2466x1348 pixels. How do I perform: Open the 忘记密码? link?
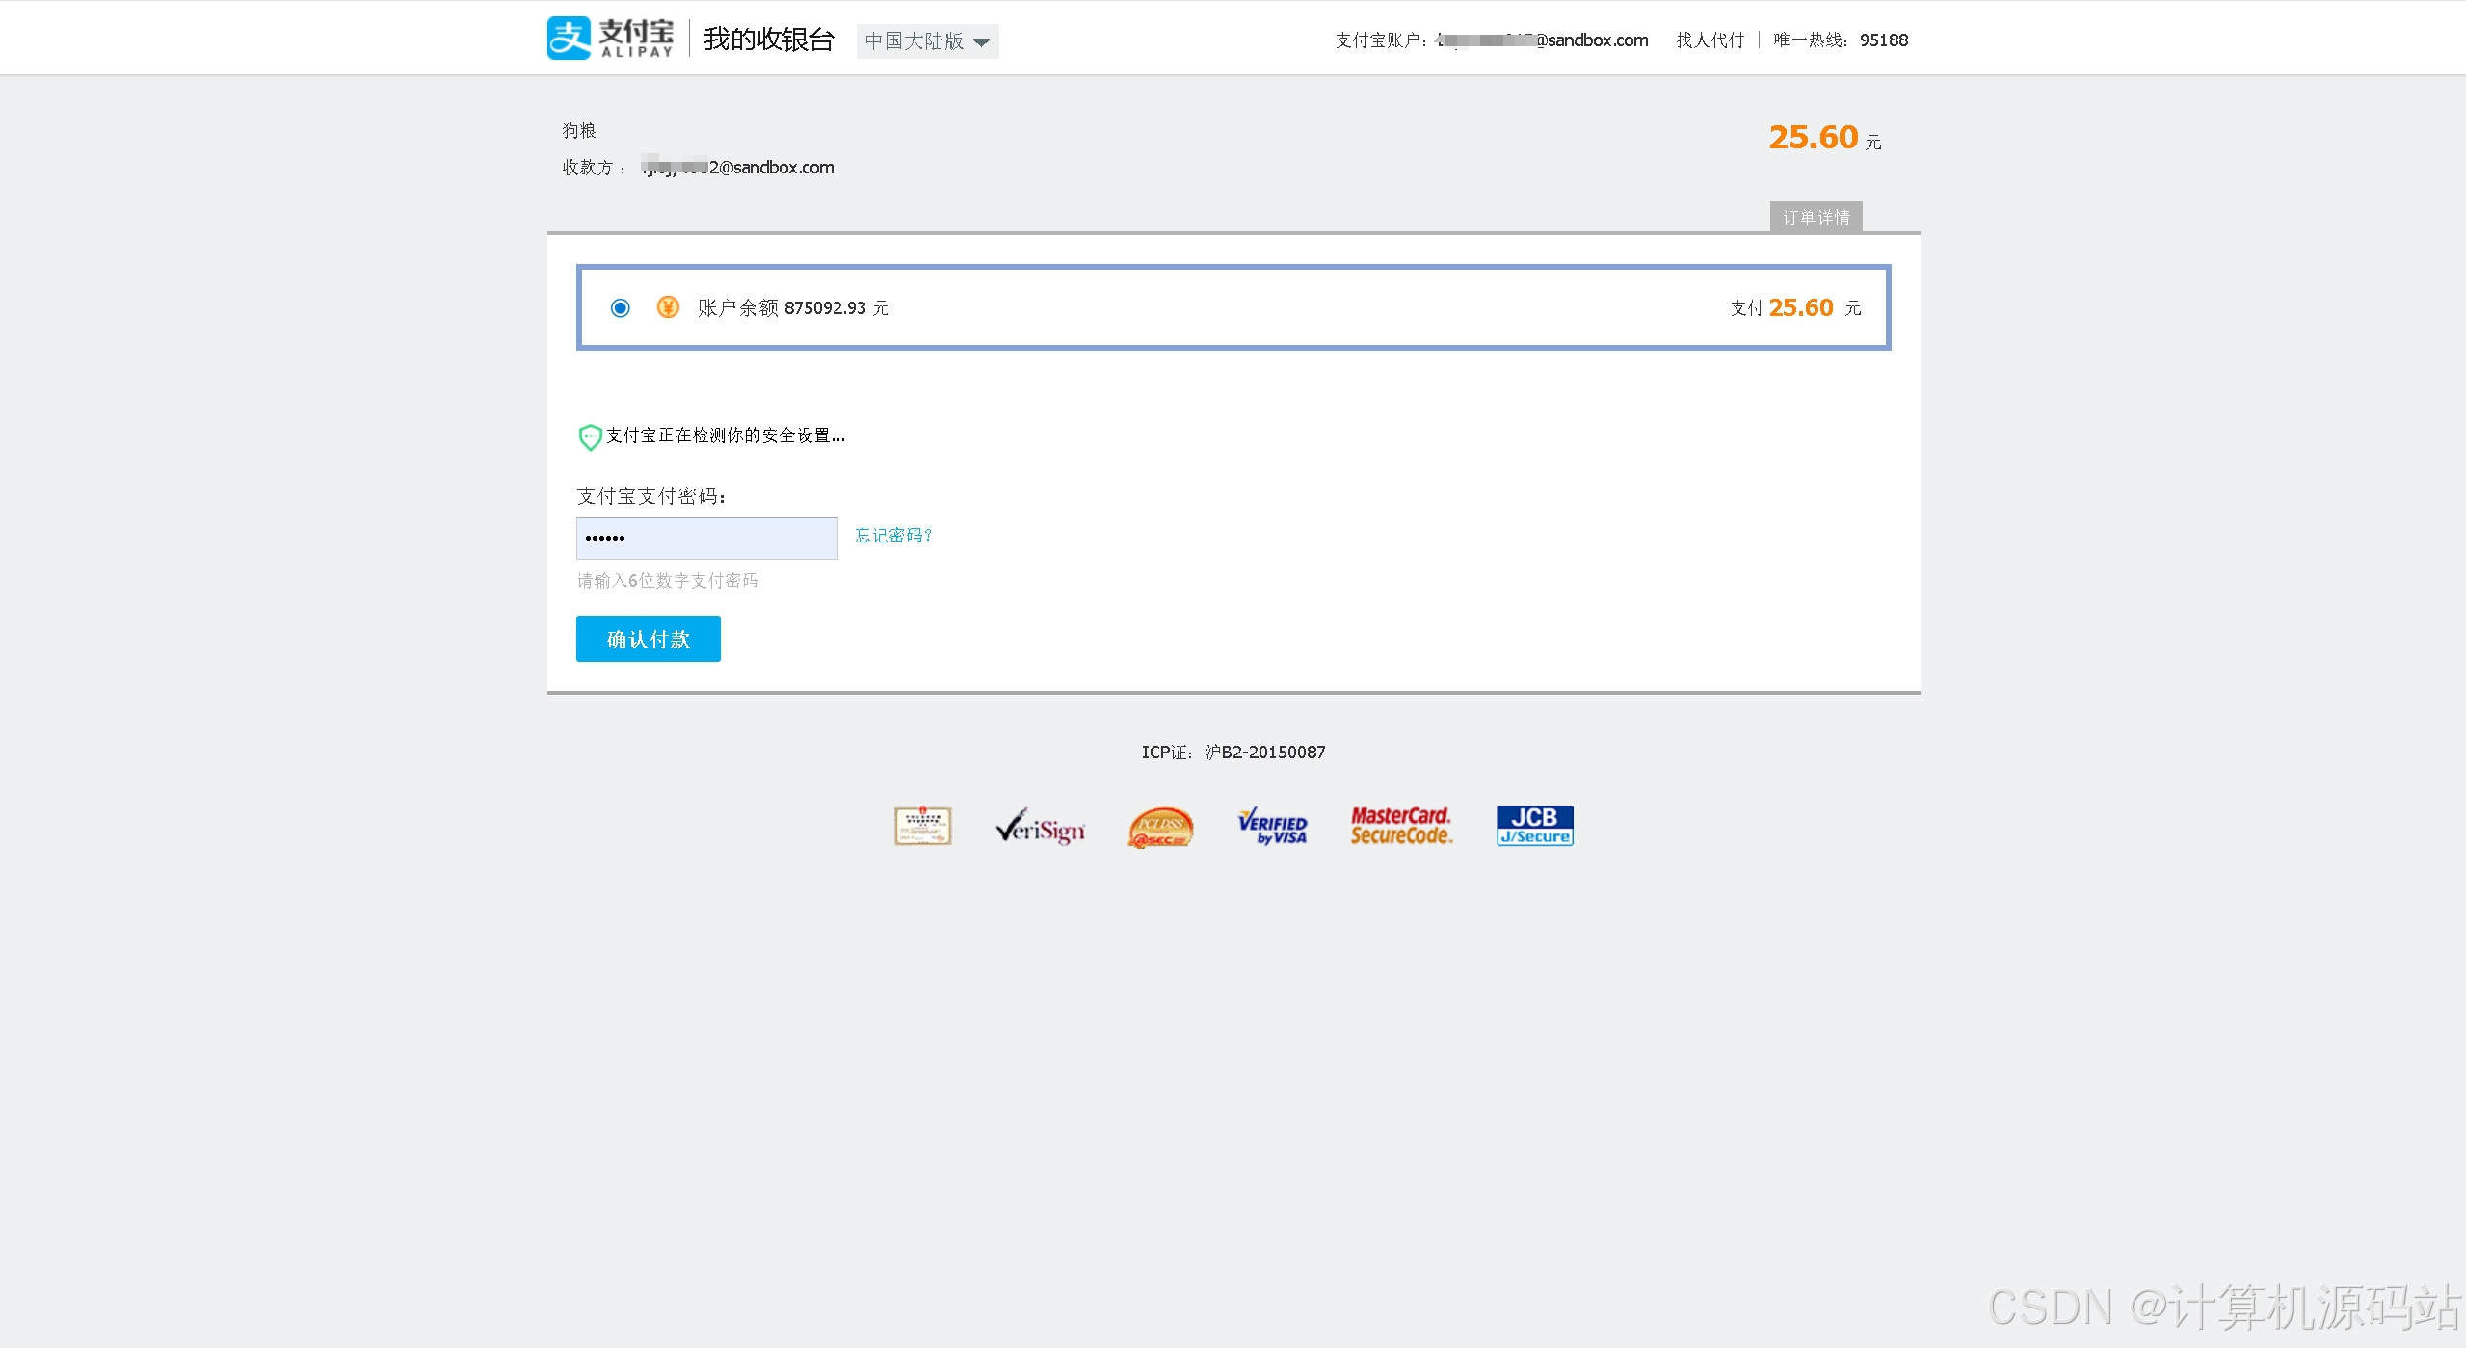click(x=894, y=535)
